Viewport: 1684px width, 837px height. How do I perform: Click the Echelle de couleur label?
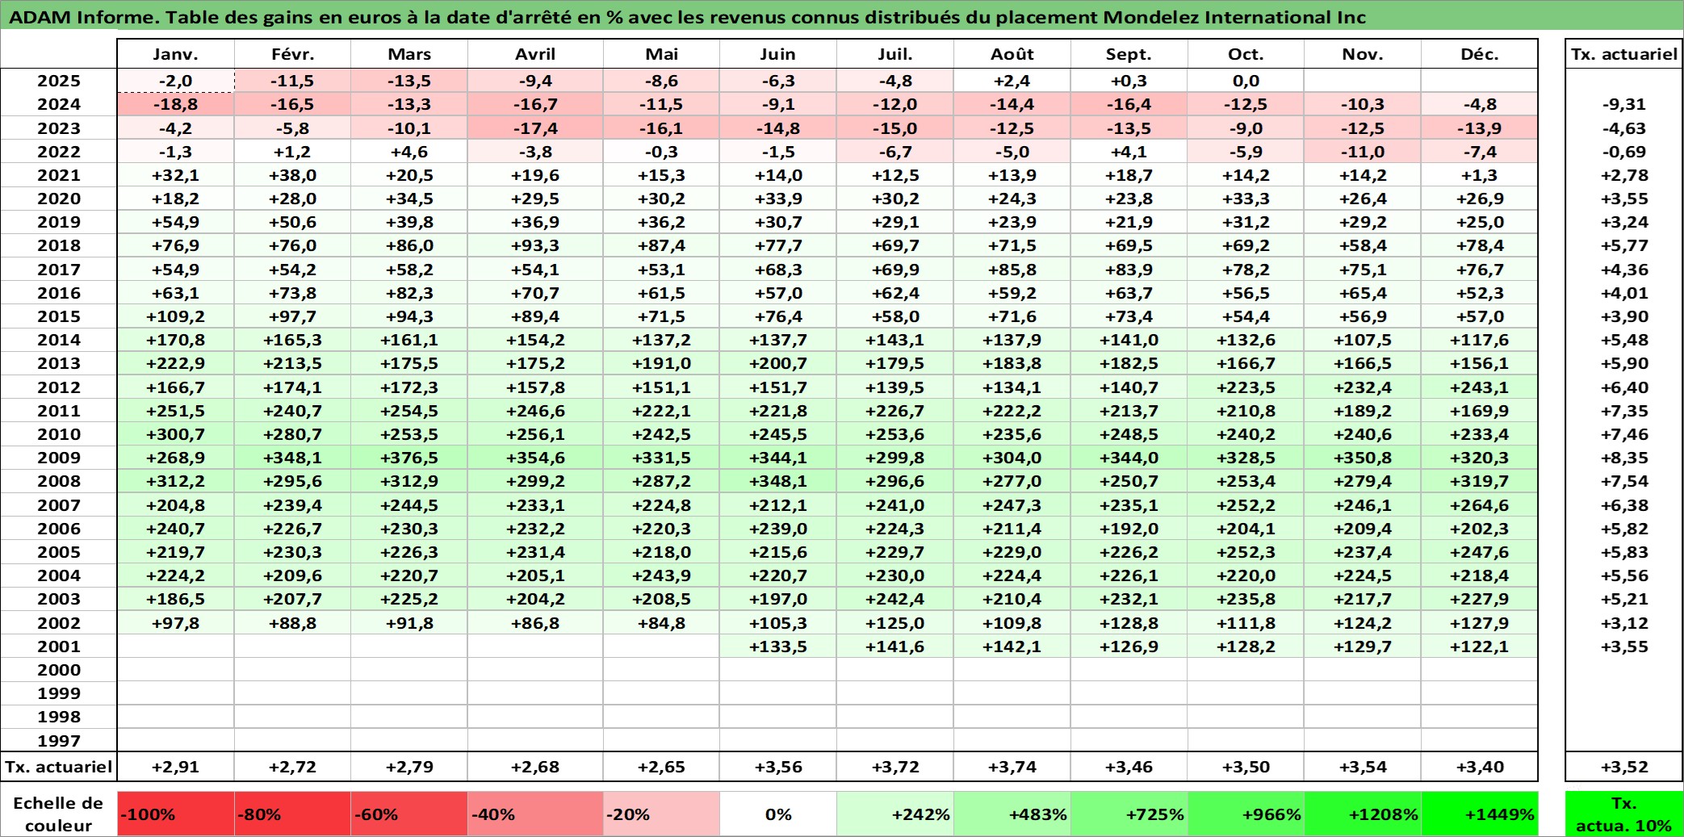click(x=59, y=814)
